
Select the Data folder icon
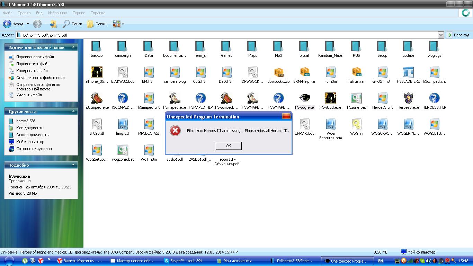149,46
